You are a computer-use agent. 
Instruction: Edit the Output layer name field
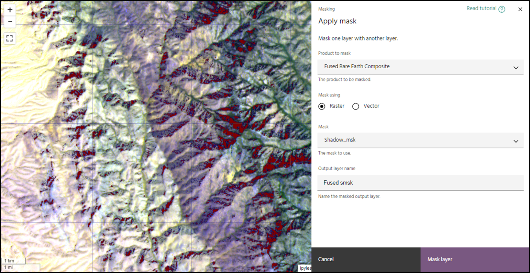click(420, 183)
